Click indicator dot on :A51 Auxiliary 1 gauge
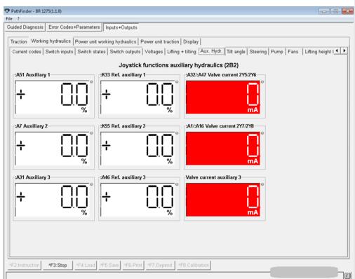Image resolution: width=355 pixels, height=279 pixels. pos(91,82)
